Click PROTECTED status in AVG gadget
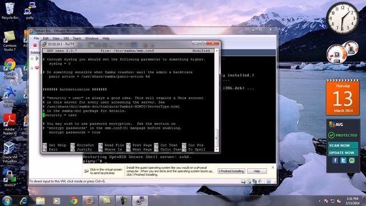 343,135
